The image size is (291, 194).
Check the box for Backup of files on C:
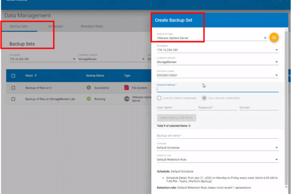pyautogui.click(x=13, y=88)
